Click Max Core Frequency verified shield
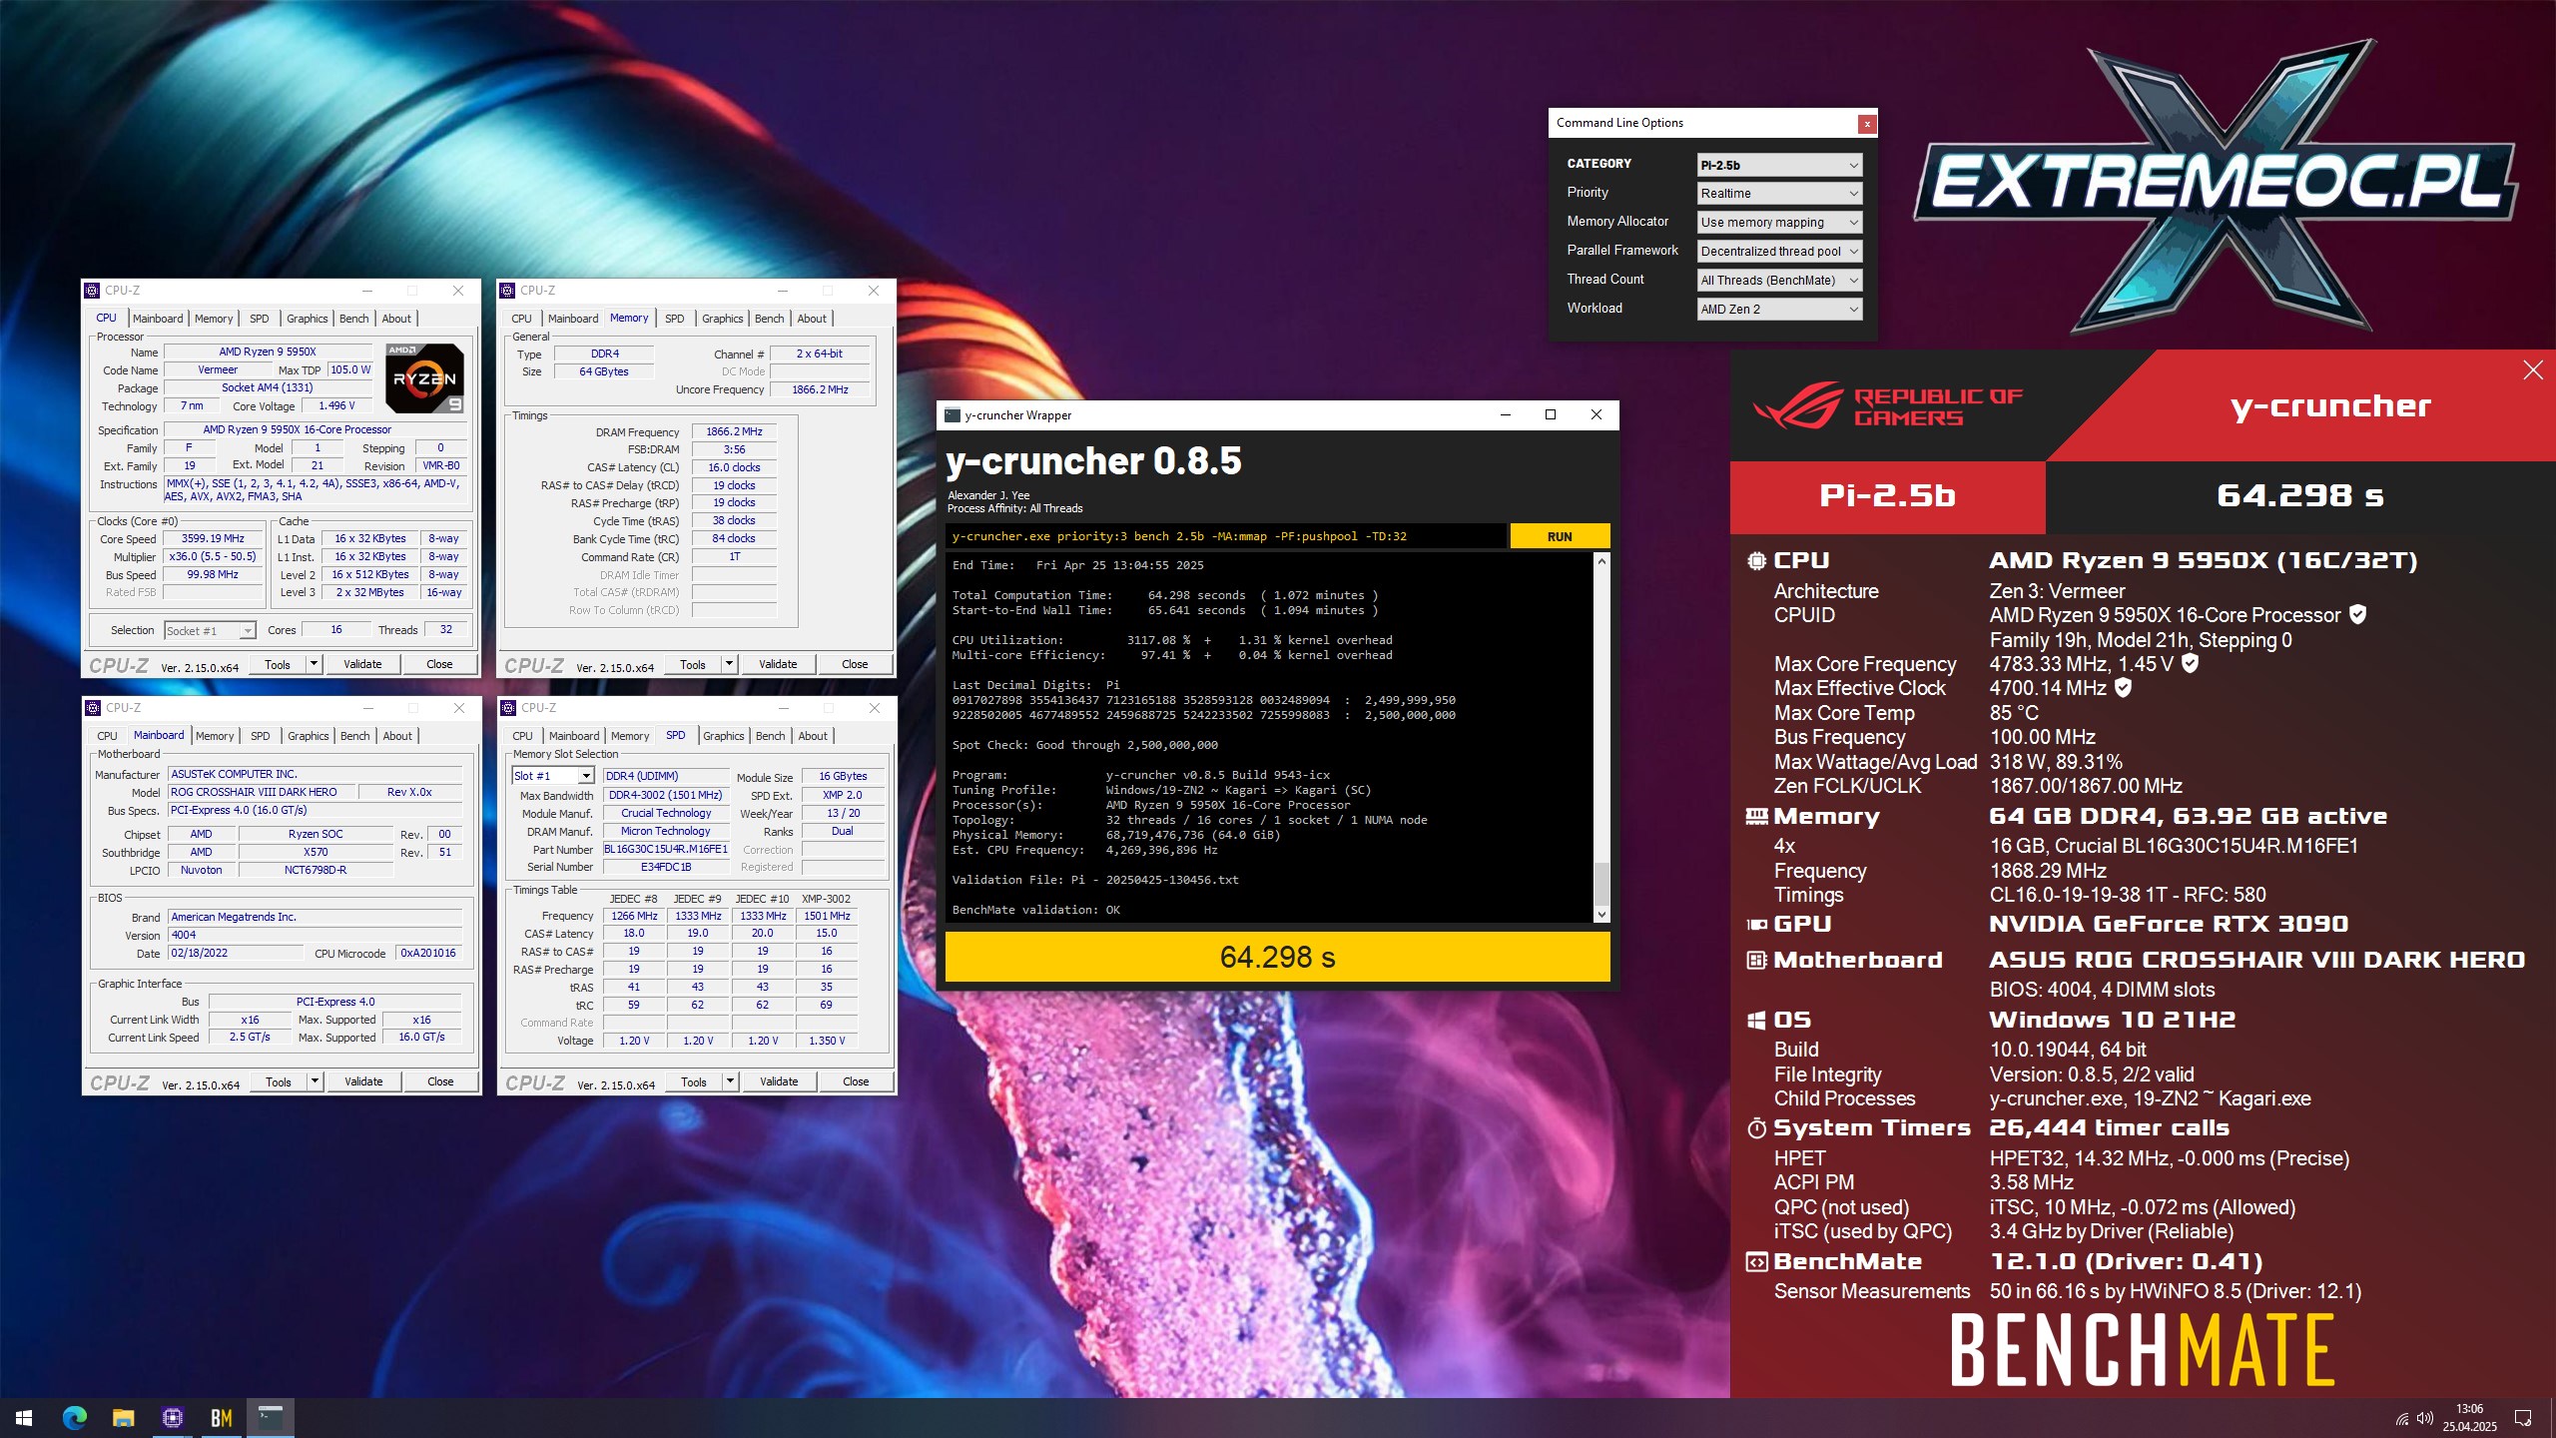 tap(2190, 663)
